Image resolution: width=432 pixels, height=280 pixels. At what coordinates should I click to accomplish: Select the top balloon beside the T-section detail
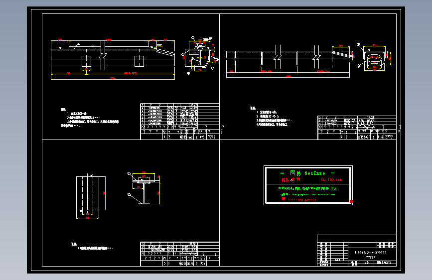129,173
